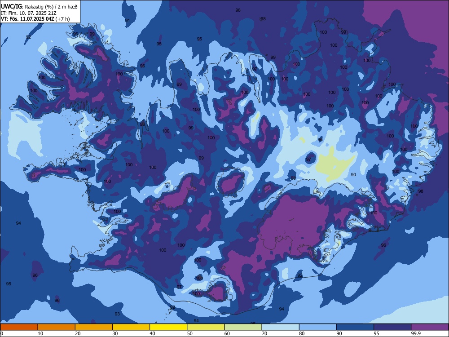Click the legend tick label '50'
Screen dimensions: 449x337
tap(190, 333)
